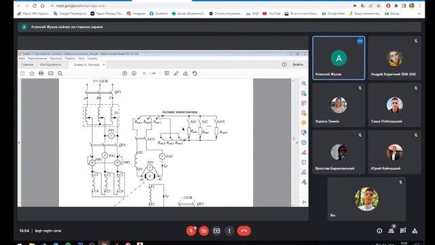The image size is (435, 245).
Task: Select Зоряна Тимків participant tile
Action: point(338,105)
